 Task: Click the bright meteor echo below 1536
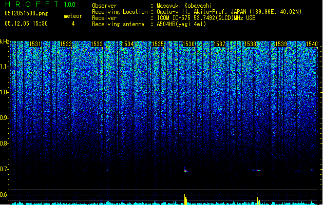[185, 170]
